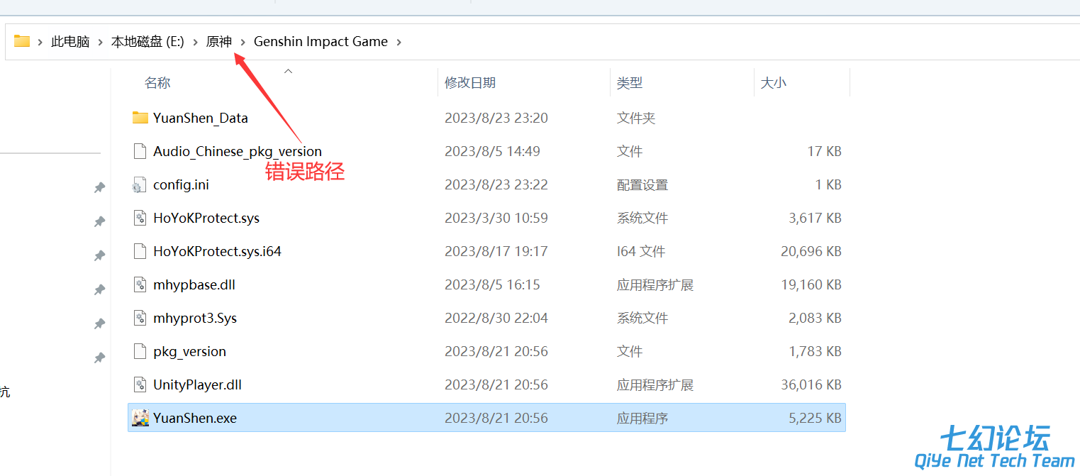This screenshot has height=476, width=1080.
Task: Click I64 文件 type cell
Action: coord(642,252)
